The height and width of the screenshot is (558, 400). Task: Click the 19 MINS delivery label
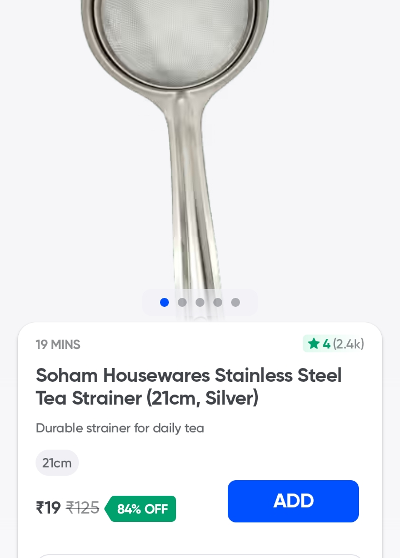click(x=58, y=345)
